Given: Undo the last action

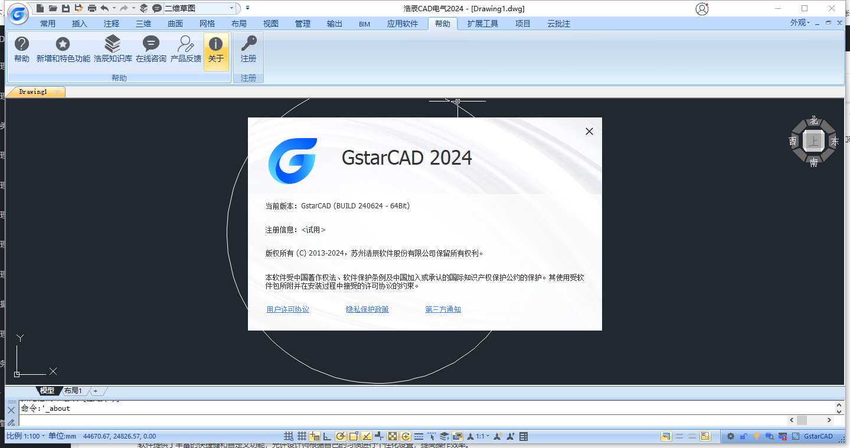Looking at the screenshot, I should point(104,8).
